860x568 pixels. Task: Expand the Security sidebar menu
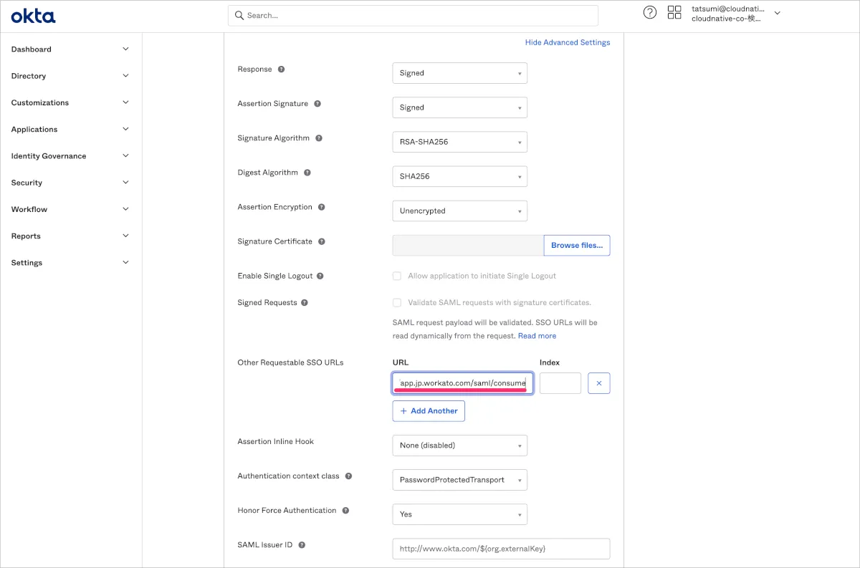pos(70,183)
